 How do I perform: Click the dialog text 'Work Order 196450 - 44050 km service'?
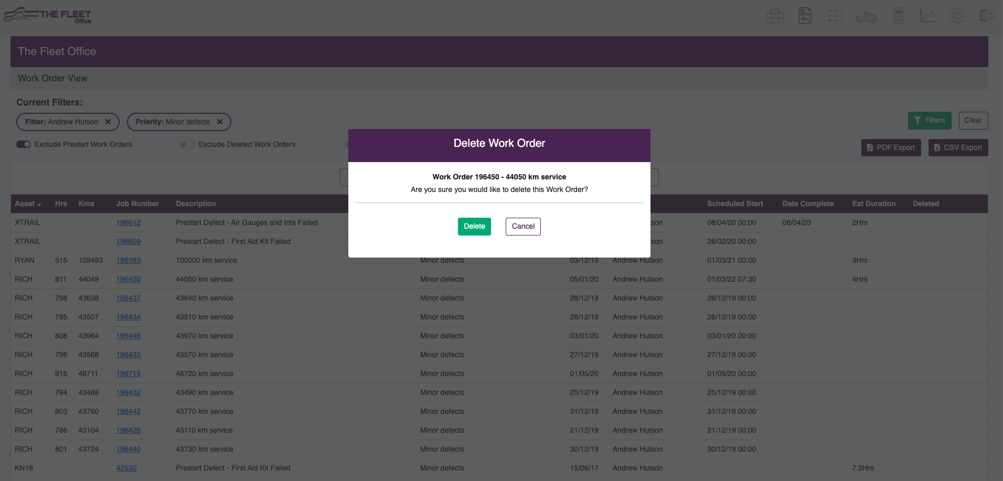point(499,177)
